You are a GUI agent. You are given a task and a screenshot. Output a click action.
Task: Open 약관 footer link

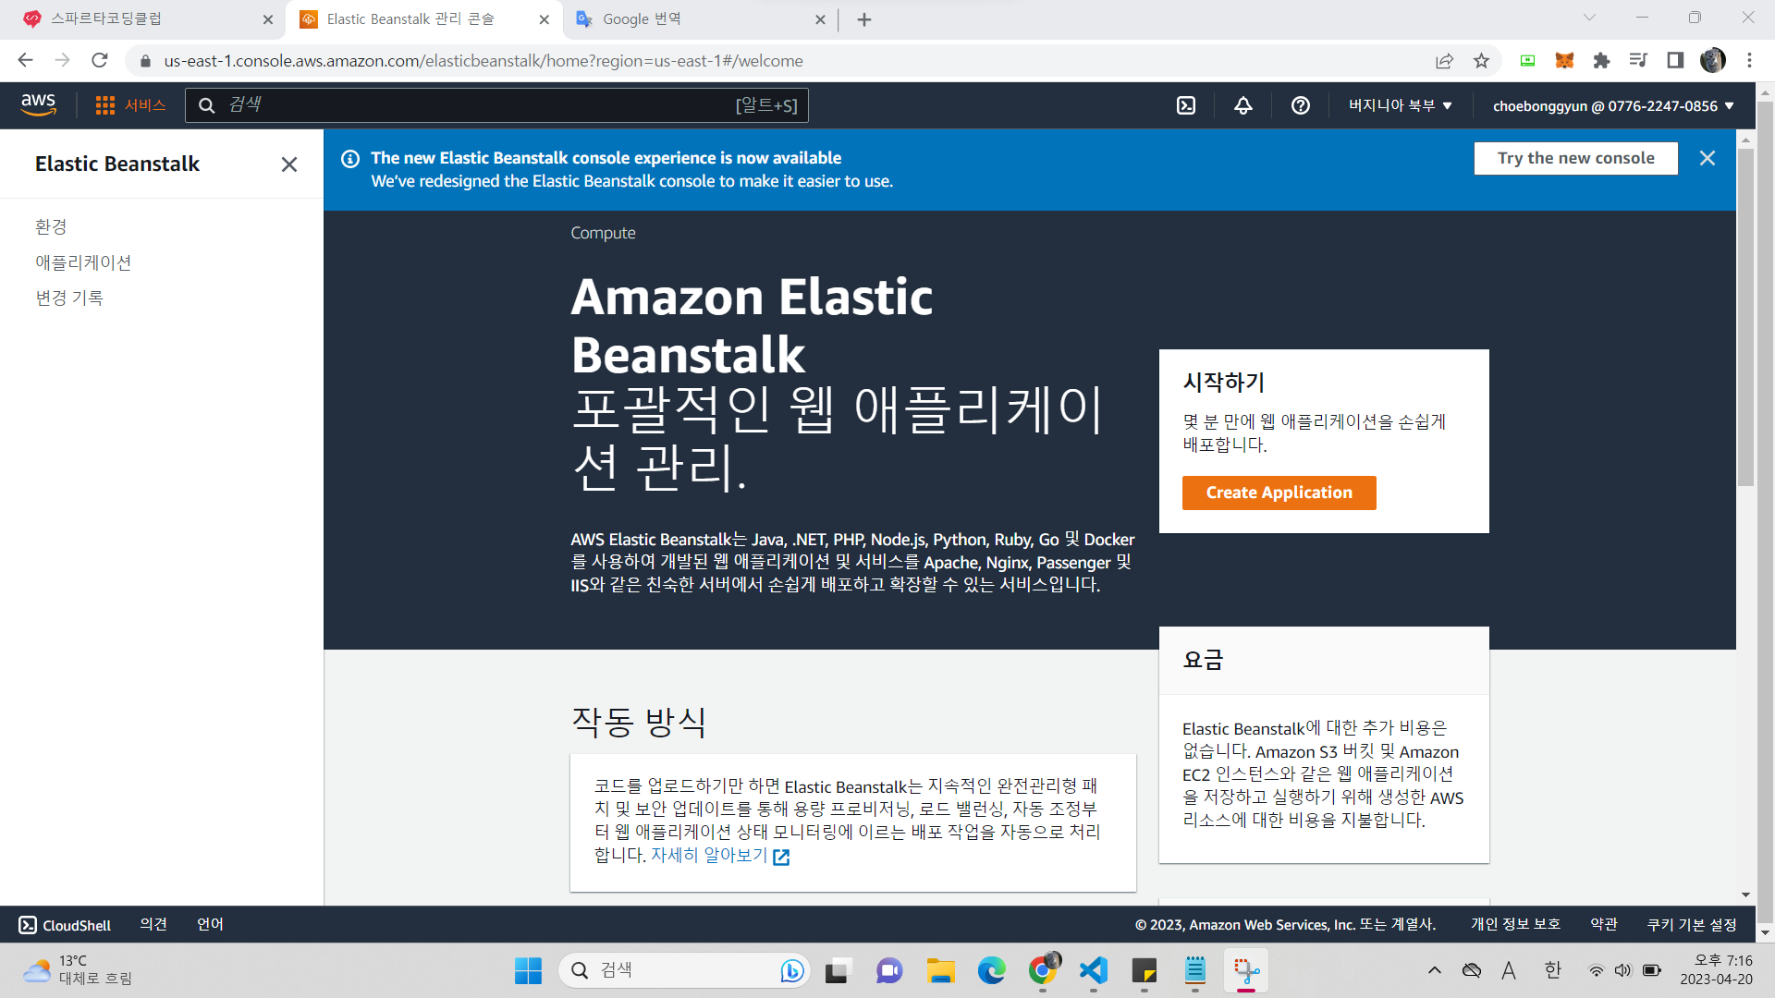(1604, 925)
